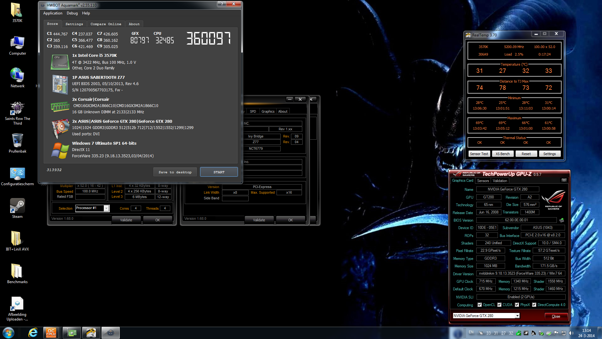This screenshot has height=339, width=602.
Task: Switch to the Settings tab in Aquamark
Action: (x=74, y=24)
